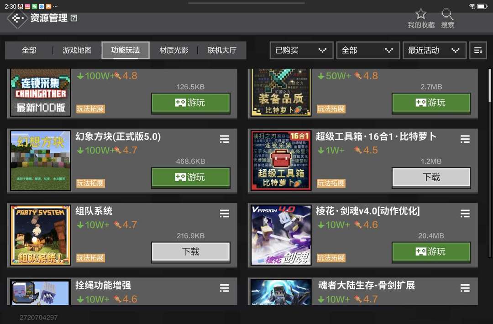Open options menu for 拴绳功能增强

coord(225,288)
